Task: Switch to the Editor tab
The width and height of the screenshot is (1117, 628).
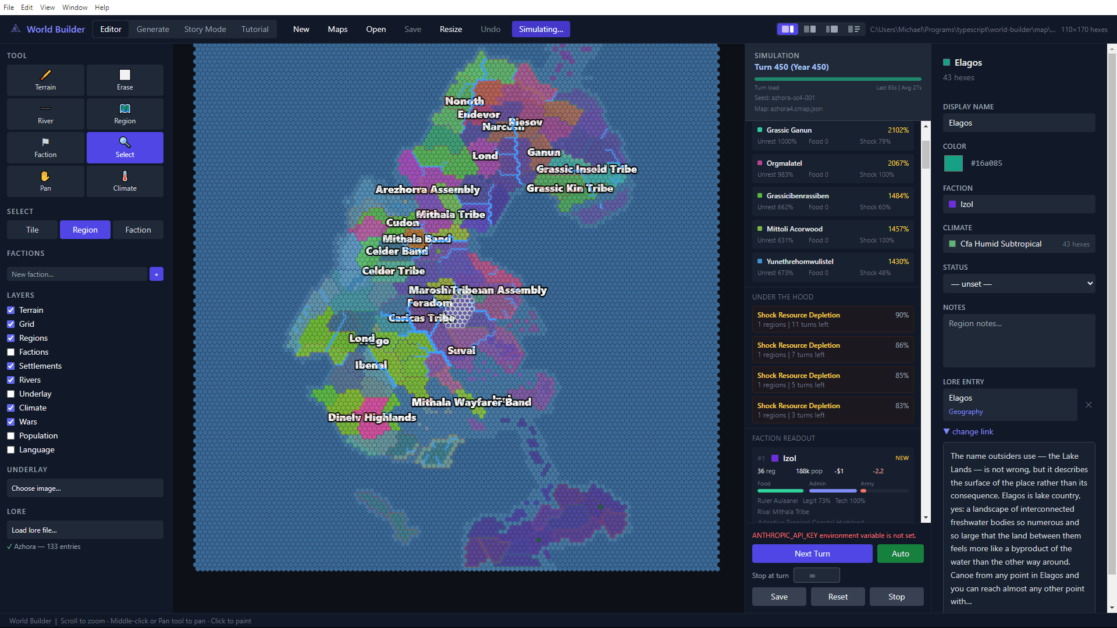Action: pyautogui.click(x=111, y=29)
